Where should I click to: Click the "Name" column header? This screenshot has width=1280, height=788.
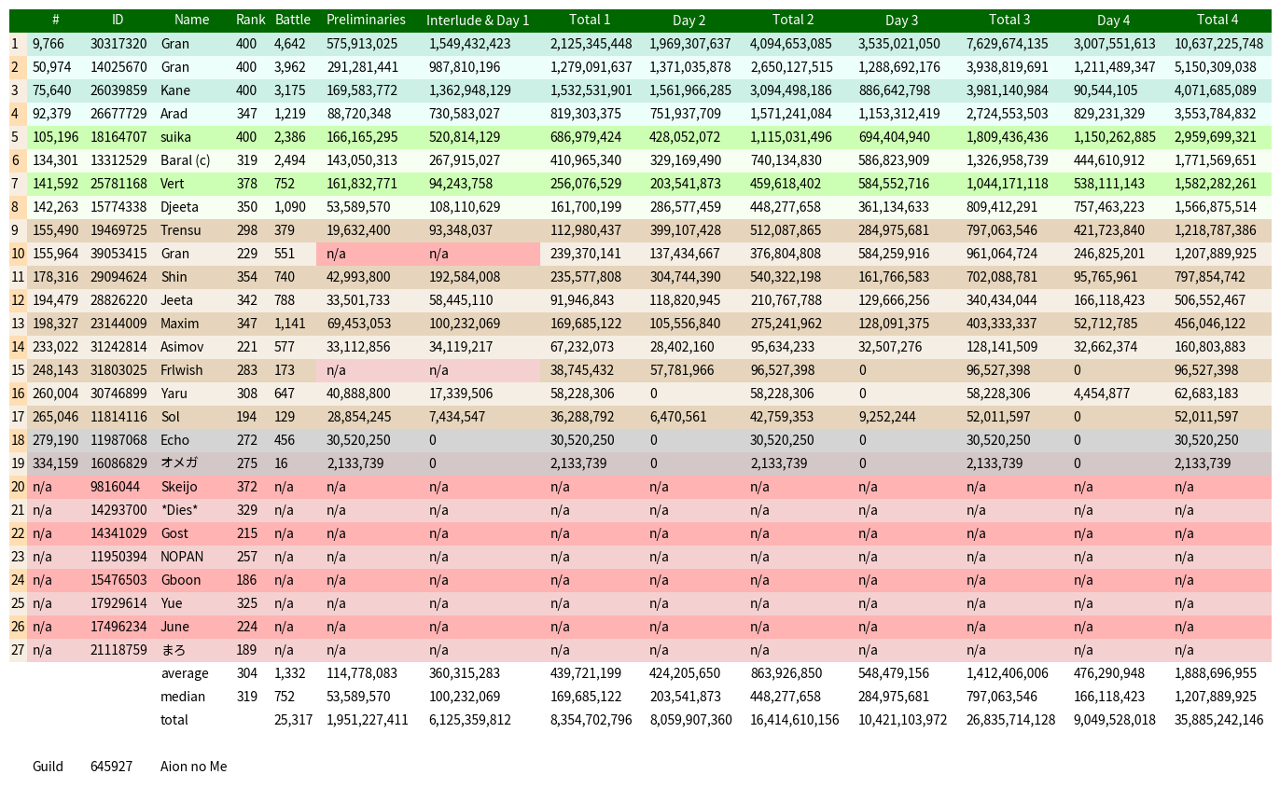click(x=192, y=20)
